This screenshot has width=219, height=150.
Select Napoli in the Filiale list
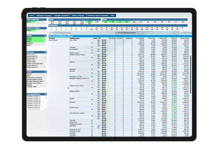[x=36, y=45]
